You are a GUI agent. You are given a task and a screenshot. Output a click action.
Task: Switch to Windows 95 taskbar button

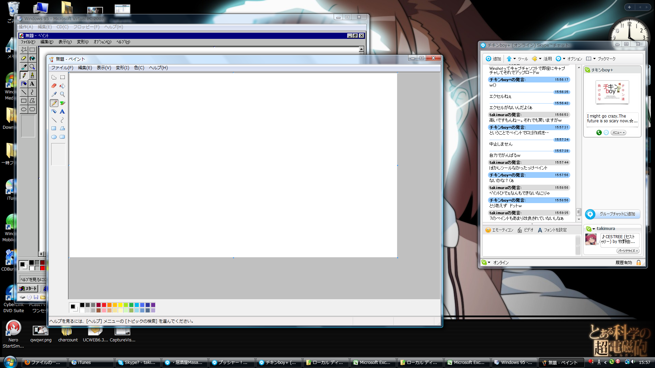[x=514, y=363]
